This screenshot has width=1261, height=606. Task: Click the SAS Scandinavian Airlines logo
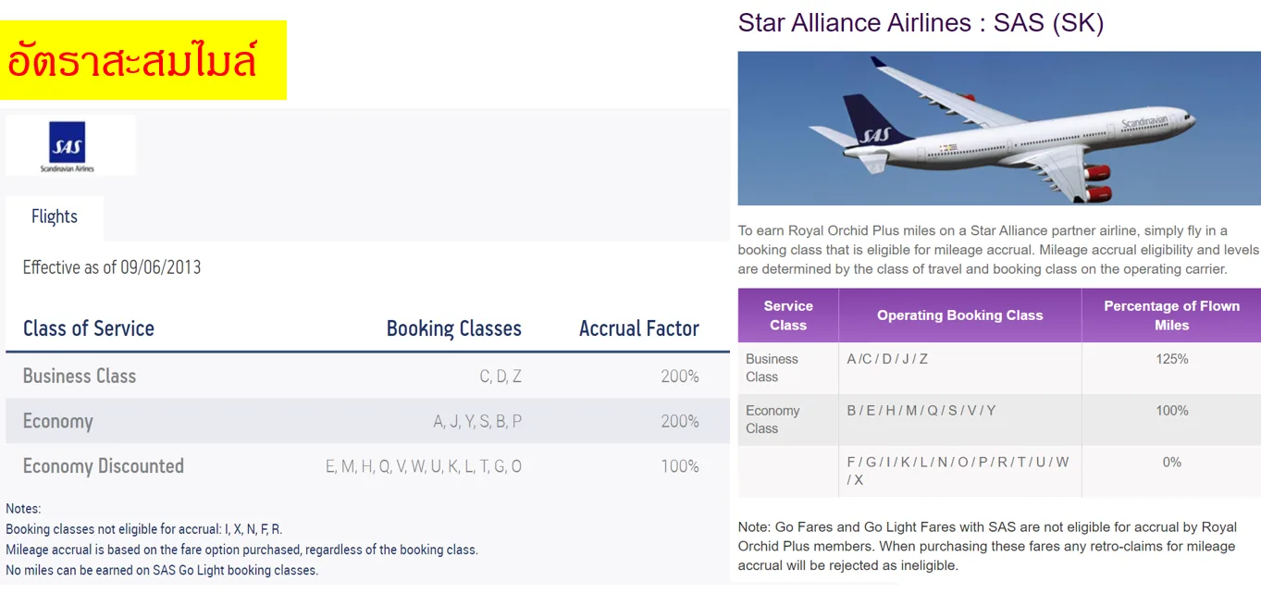point(70,146)
